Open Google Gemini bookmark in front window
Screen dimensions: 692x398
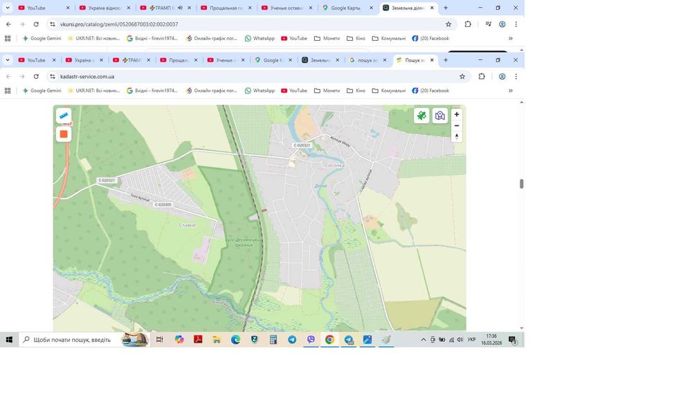pos(42,91)
